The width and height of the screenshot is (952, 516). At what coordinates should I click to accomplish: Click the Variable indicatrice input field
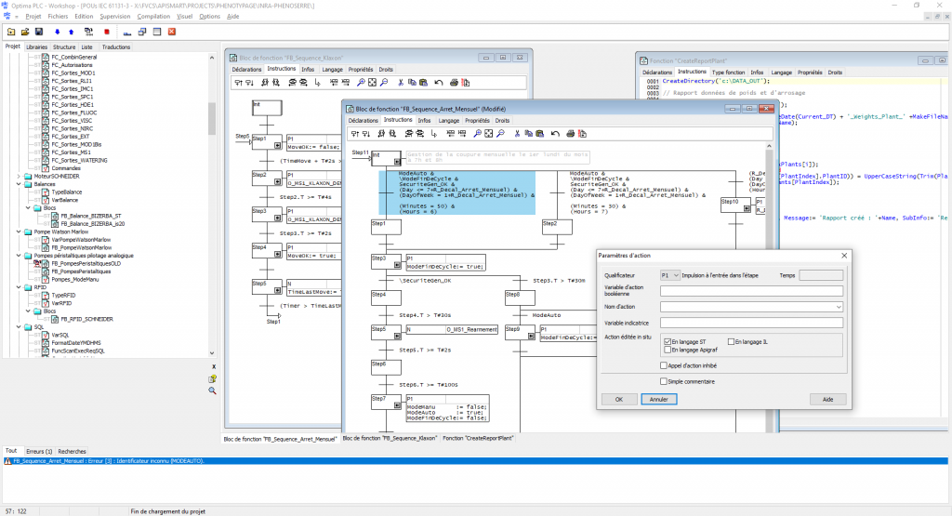click(x=751, y=323)
